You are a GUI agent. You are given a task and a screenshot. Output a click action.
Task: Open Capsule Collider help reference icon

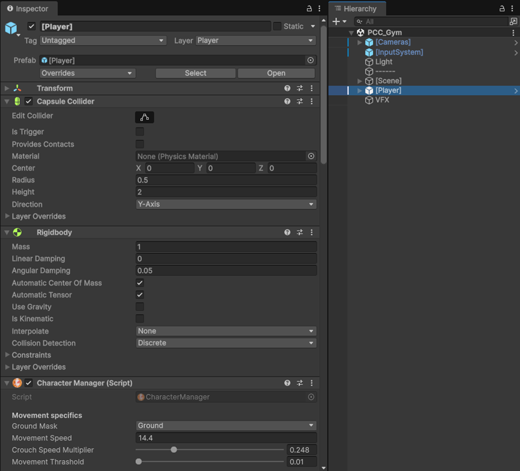[287, 102]
